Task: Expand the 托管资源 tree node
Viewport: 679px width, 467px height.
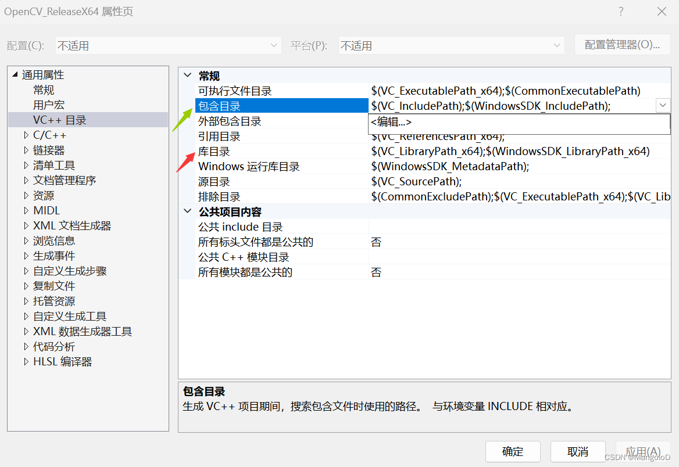Action: 26,301
